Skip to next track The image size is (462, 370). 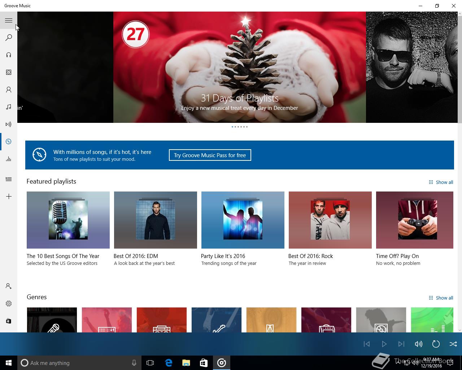point(401,344)
